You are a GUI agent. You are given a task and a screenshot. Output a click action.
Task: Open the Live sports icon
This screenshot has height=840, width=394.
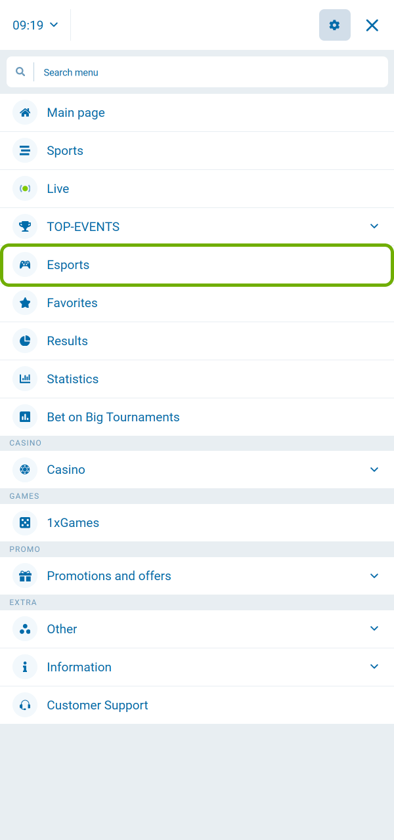tap(24, 188)
